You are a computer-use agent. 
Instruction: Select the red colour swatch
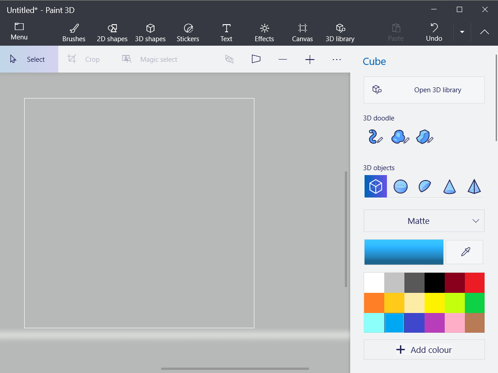point(474,282)
